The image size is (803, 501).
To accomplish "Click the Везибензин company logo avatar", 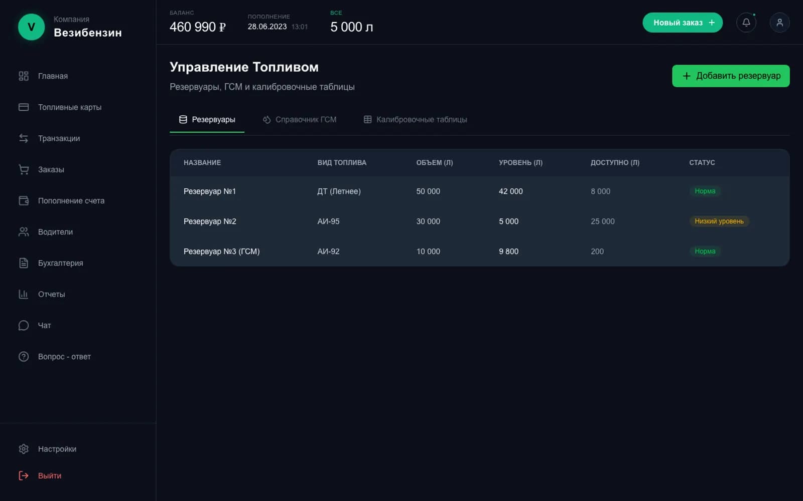I will pos(31,27).
